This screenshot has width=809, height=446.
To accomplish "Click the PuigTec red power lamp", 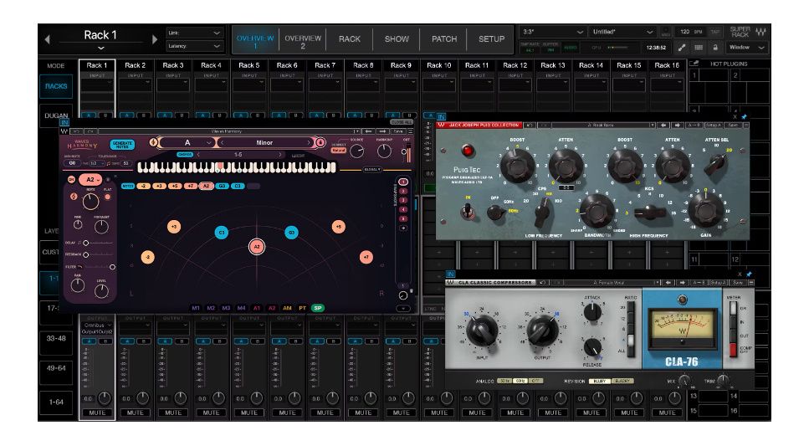I will [468, 151].
